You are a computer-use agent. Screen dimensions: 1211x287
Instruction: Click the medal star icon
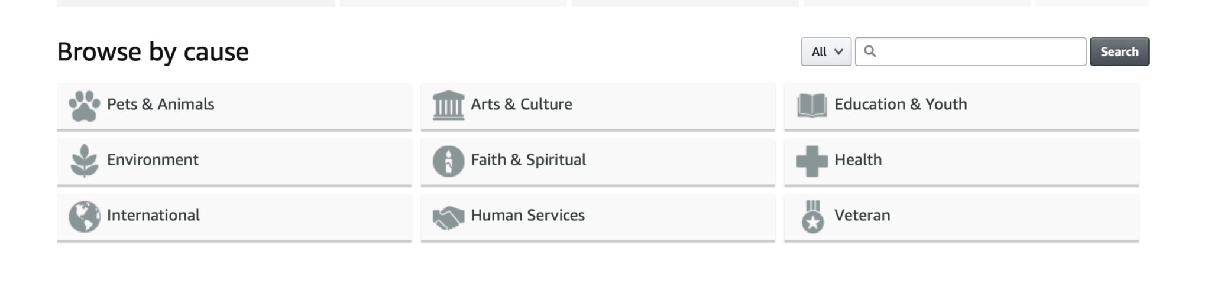point(813,217)
